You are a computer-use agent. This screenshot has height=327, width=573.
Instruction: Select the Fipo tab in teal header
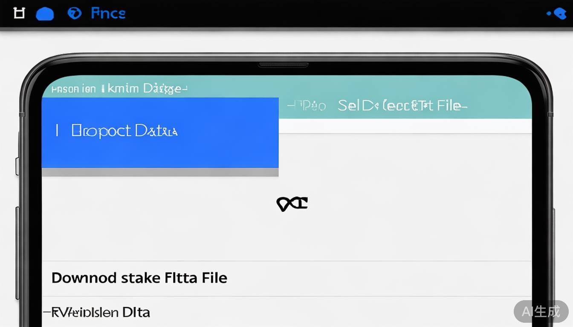click(307, 106)
